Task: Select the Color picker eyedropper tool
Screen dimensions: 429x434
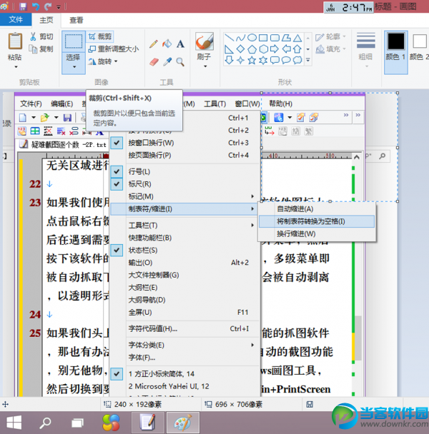Action: click(x=167, y=61)
